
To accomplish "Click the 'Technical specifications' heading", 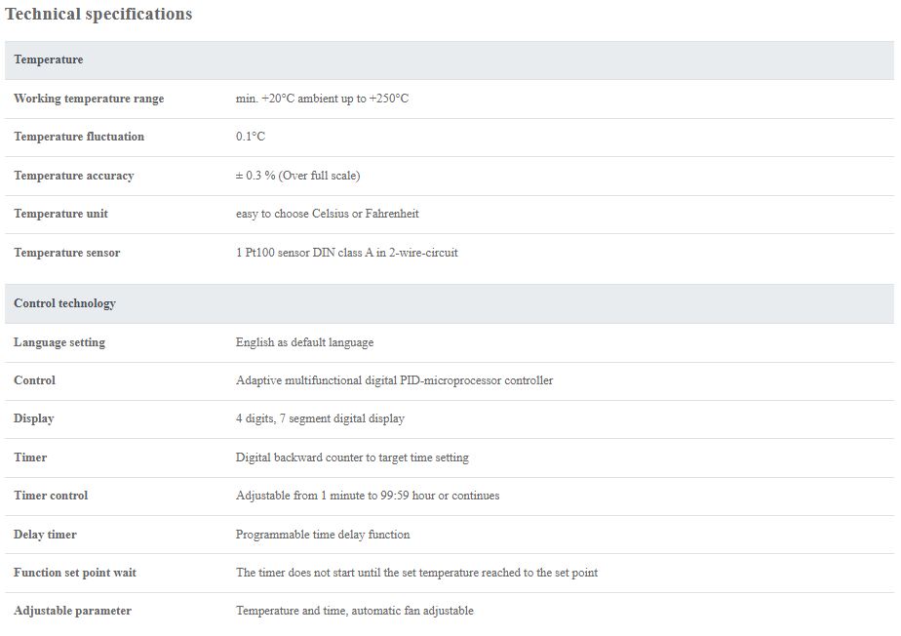I will (98, 14).
